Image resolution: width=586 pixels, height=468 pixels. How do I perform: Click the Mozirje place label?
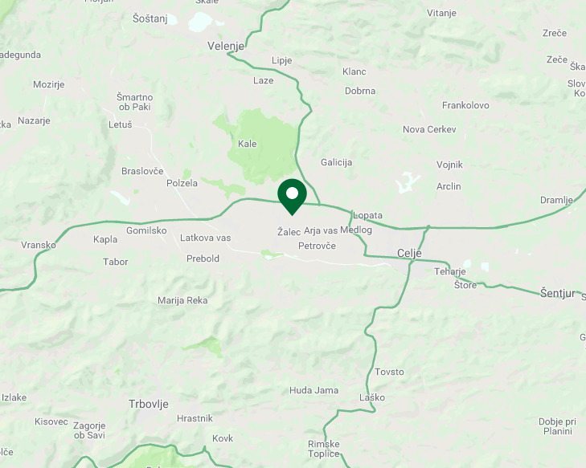(x=48, y=85)
